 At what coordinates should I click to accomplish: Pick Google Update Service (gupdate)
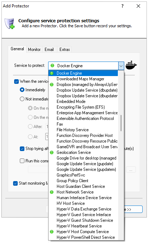(x=83, y=164)
